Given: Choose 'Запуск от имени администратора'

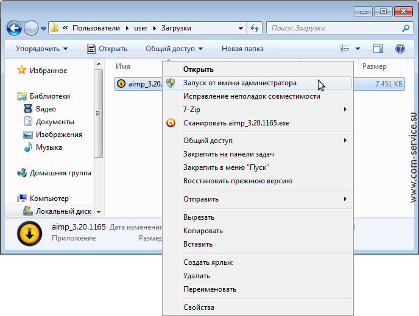Looking at the screenshot, I should tap(258, 83).
